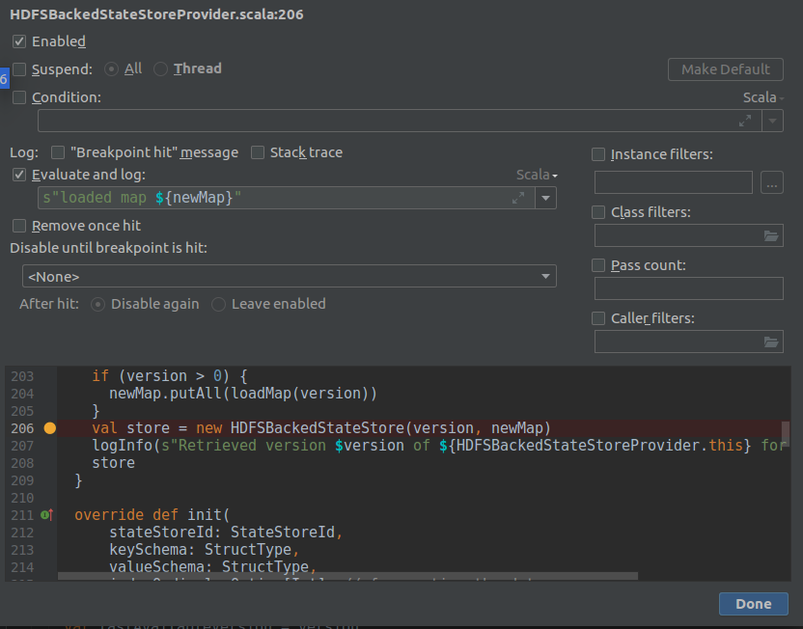Select the Leave enabled radio option
This screenshot has height=629, width=803.
[219, 305]
